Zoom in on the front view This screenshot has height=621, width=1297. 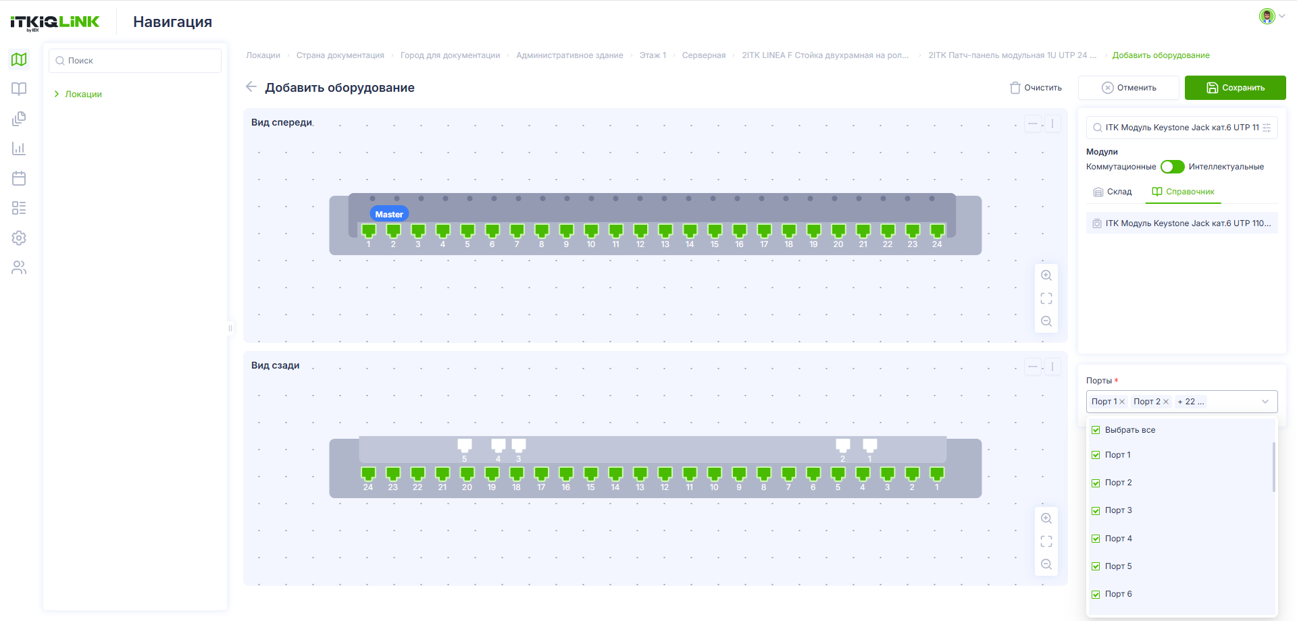(1046, 275)
